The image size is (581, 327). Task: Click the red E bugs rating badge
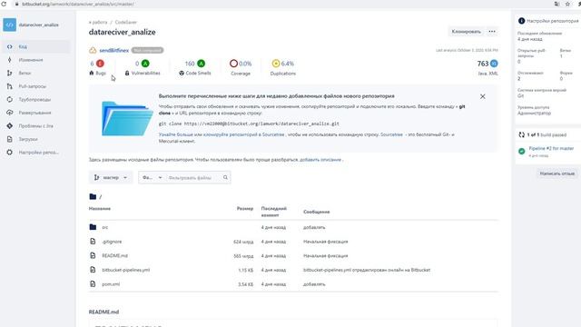100,64
